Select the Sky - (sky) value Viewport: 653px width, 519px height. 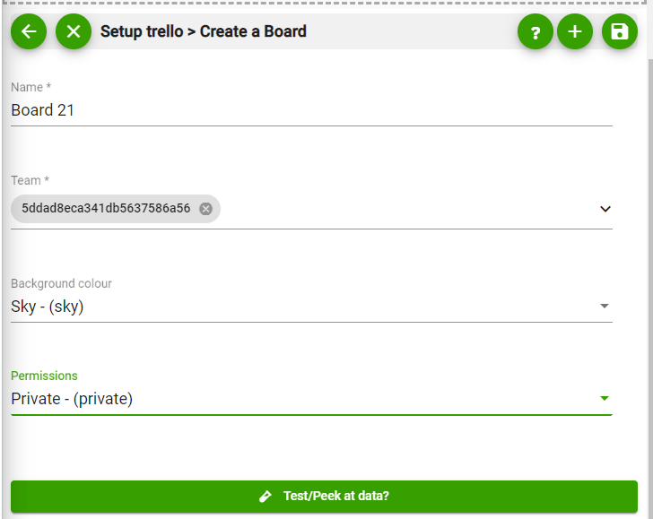[47, 307]
